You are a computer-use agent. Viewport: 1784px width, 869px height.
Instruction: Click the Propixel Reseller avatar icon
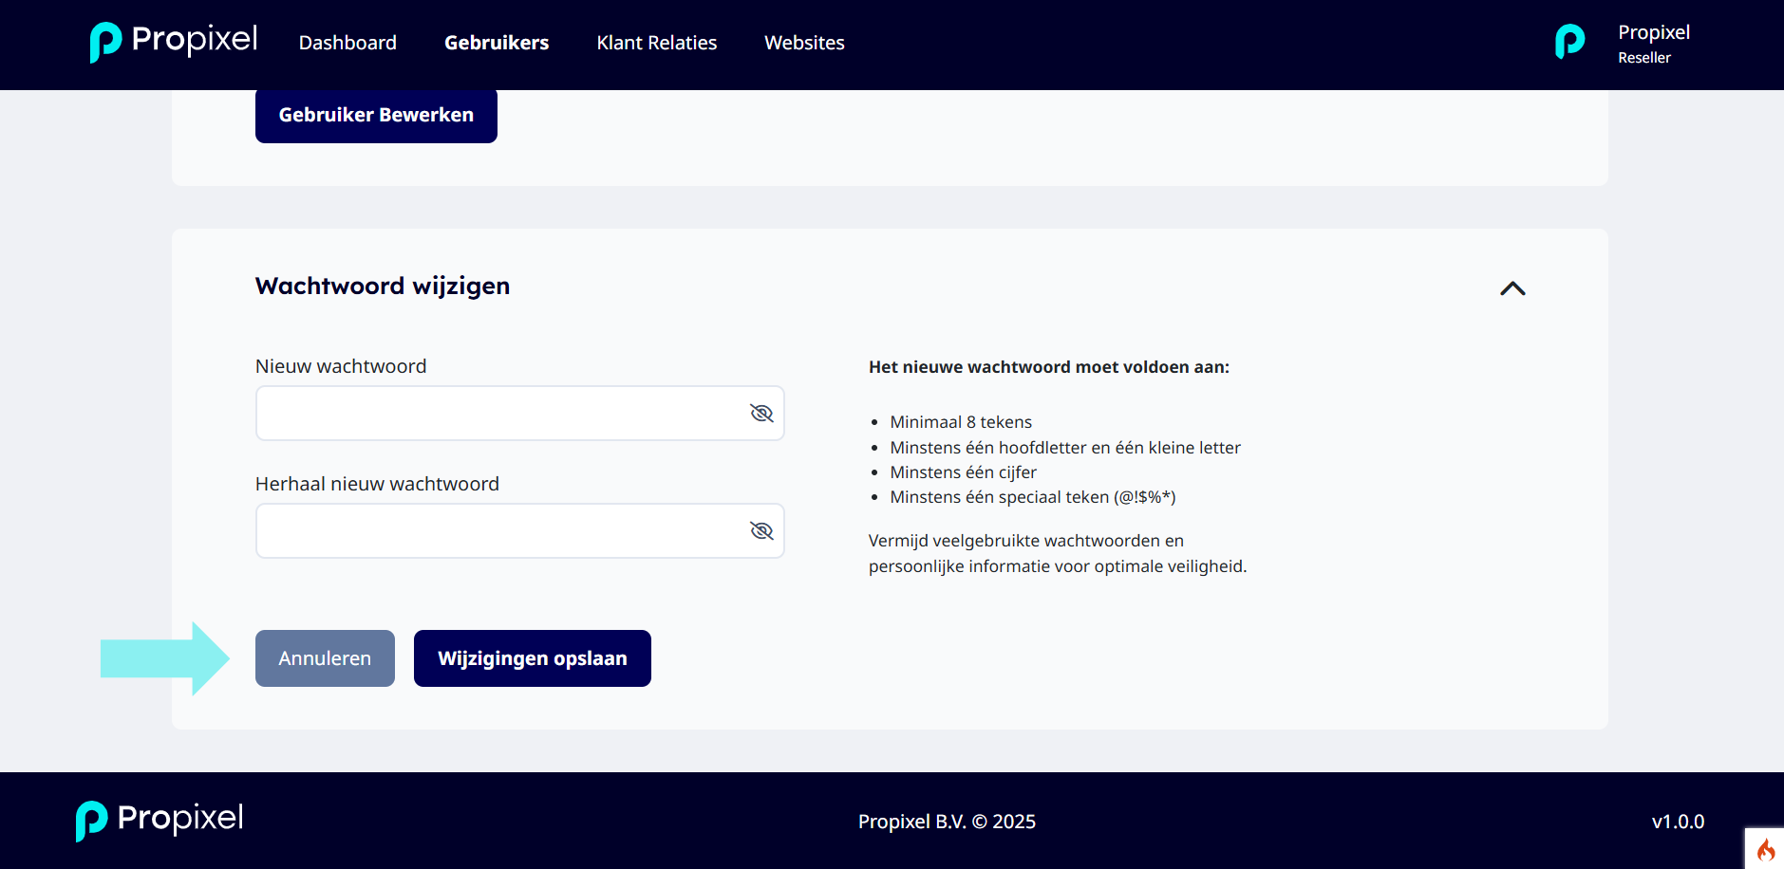[1570, 42]
